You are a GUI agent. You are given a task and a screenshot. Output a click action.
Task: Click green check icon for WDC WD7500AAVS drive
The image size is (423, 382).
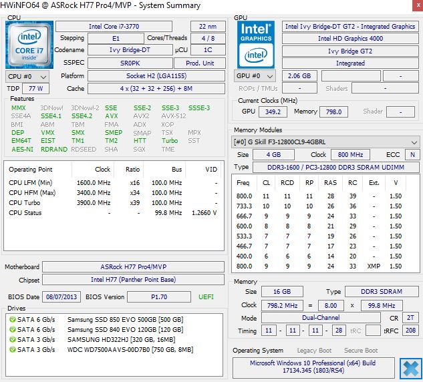[13, 350]
